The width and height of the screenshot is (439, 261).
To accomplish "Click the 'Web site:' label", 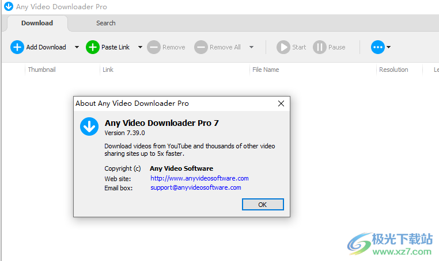I will click(x=118, y=179).
